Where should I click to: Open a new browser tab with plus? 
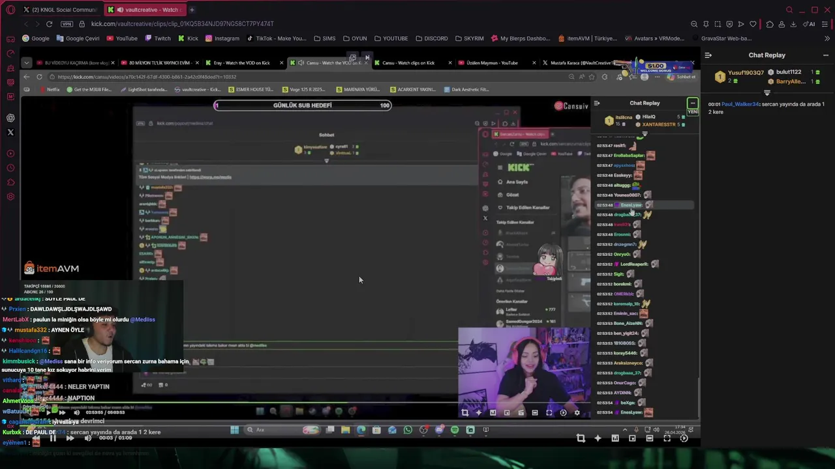coord(192,10)
